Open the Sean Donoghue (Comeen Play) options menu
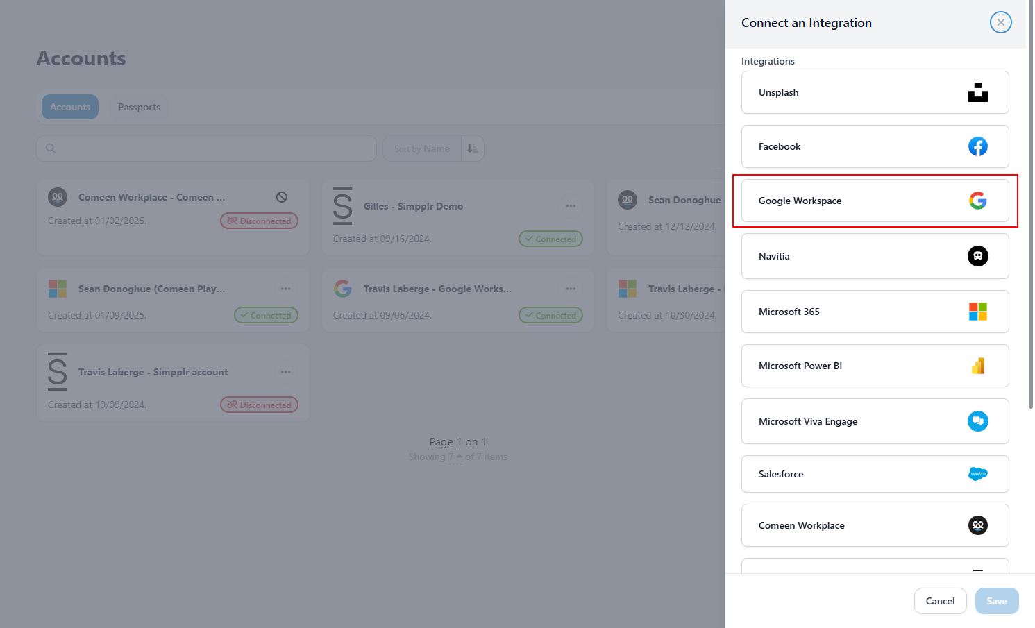This screenshot has width=1035, height=628. coord(285,289)
